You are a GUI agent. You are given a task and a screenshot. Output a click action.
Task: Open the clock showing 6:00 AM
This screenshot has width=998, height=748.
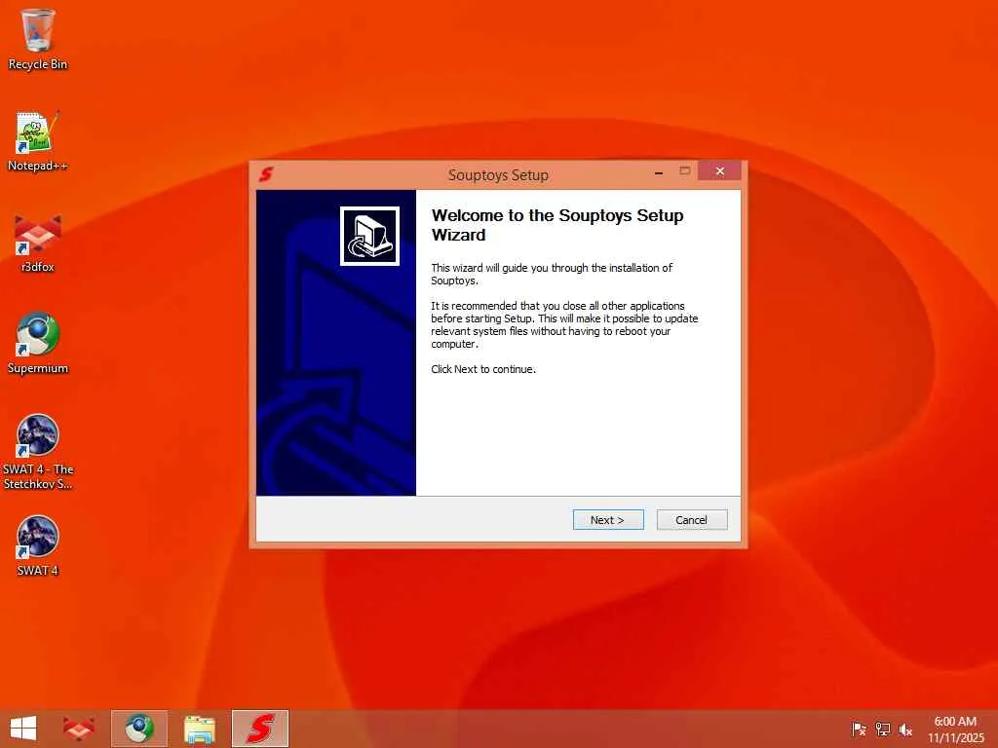(955, 729)
